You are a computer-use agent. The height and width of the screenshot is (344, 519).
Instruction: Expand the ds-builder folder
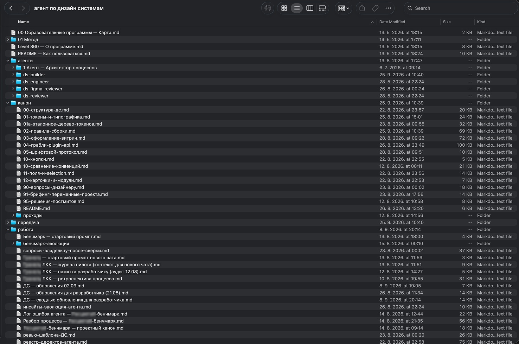coord(13,75)
